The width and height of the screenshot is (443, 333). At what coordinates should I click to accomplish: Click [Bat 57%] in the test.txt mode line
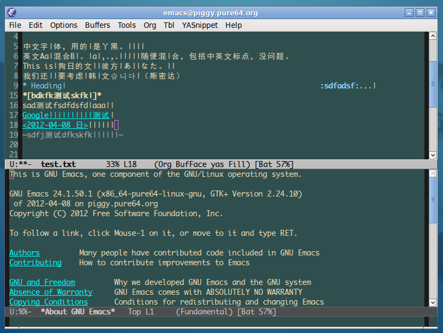pyautogui.click(x=274, y=164)
